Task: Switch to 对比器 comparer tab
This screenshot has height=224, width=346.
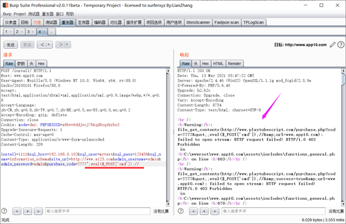Action: coord(116,22)
